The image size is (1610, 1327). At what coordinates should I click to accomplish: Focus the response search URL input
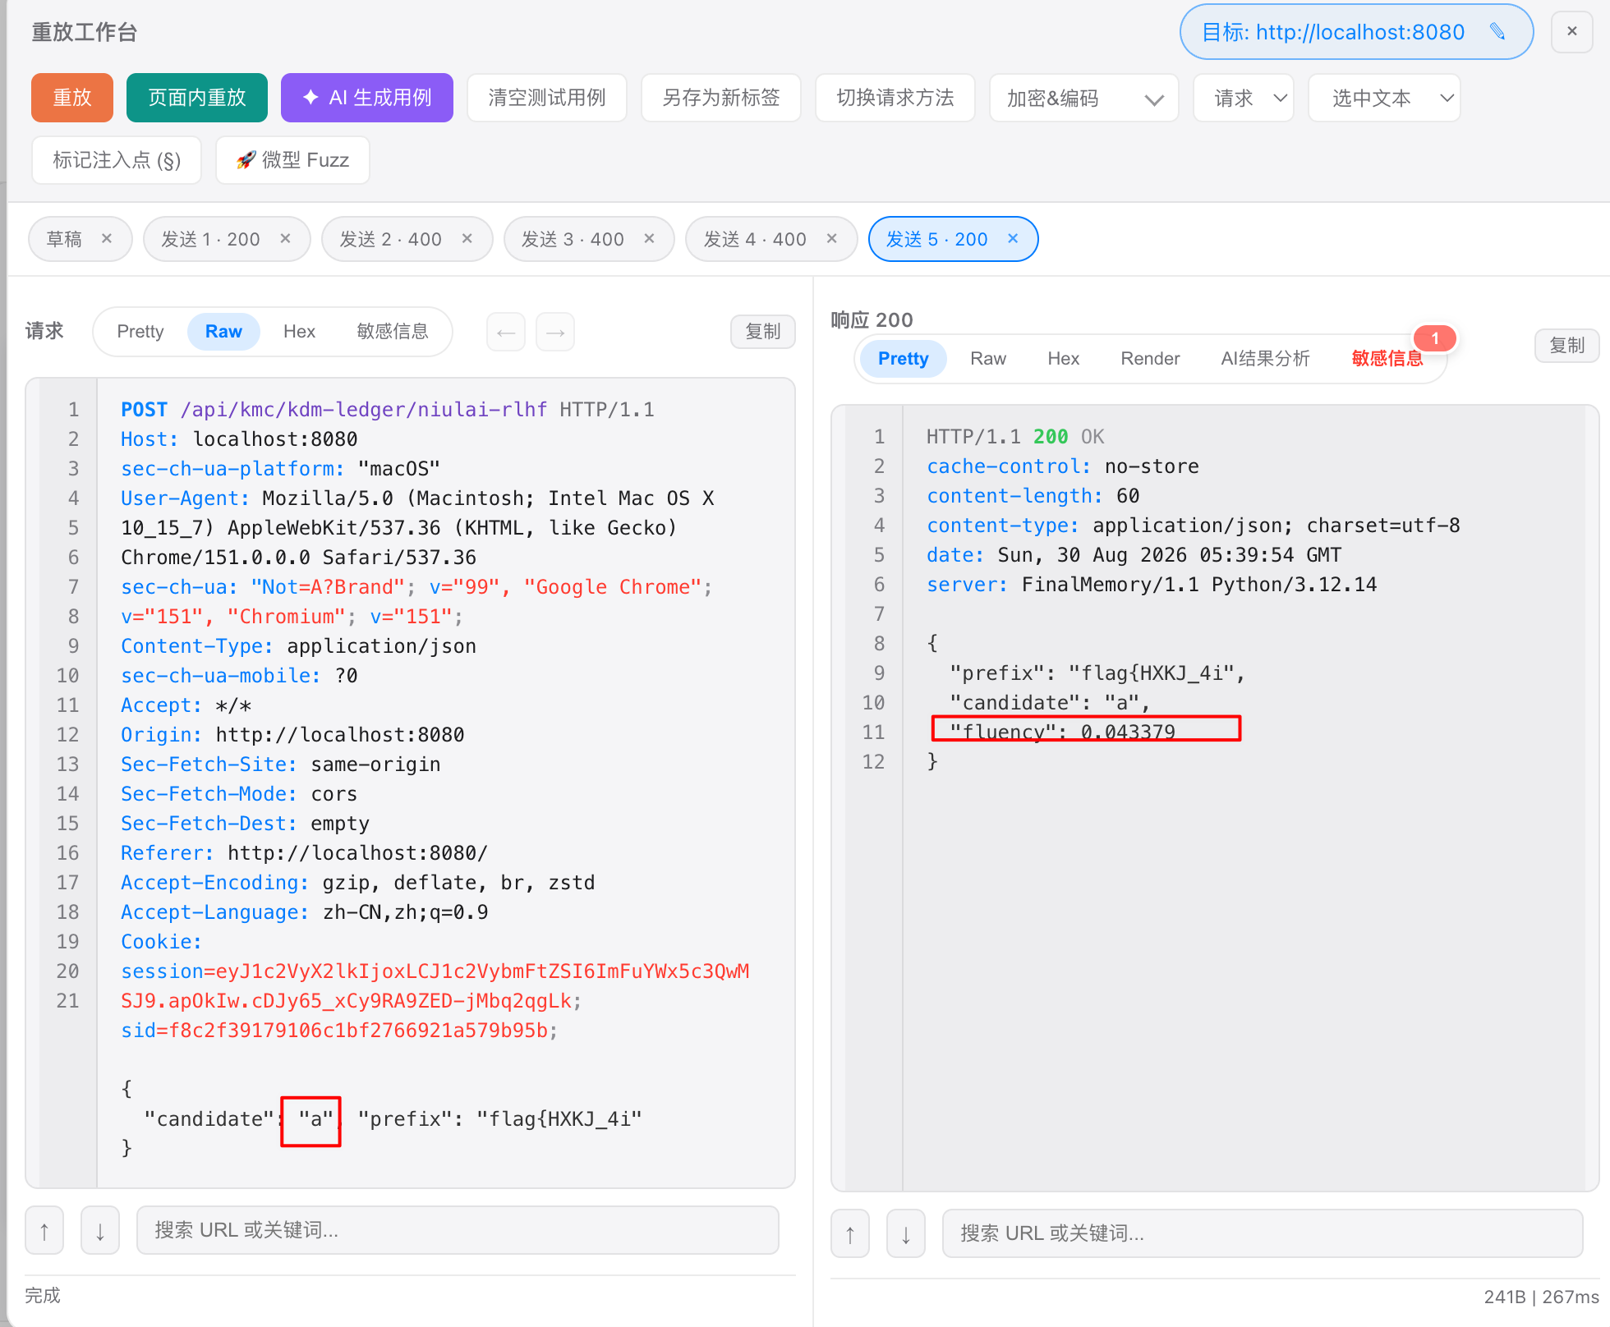[x=1263, y=1233]
